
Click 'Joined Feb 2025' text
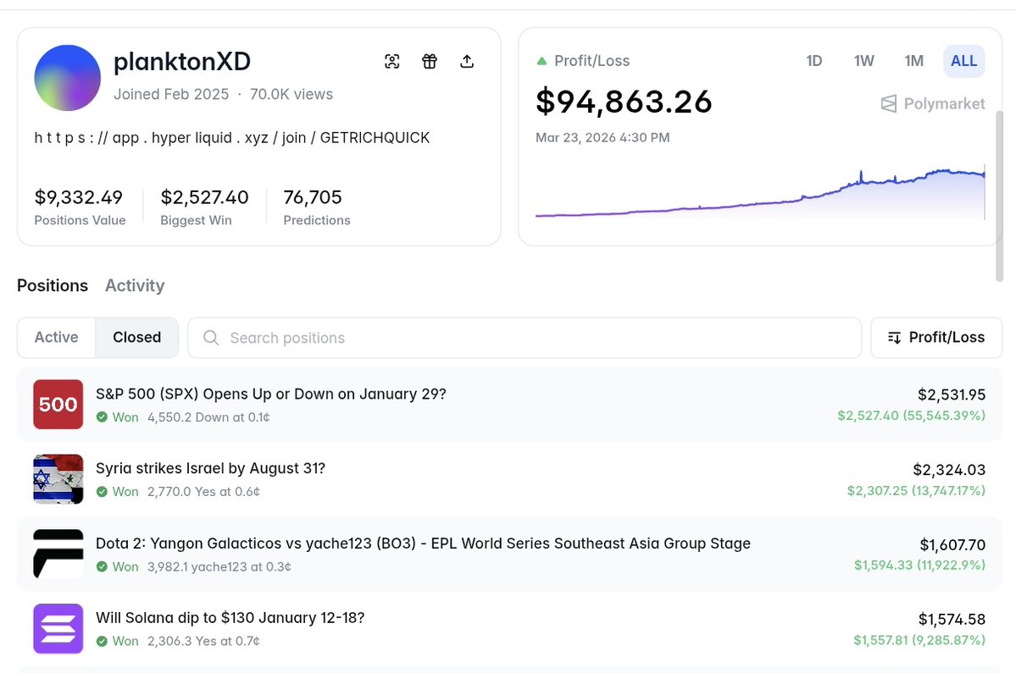click(171, 94)
